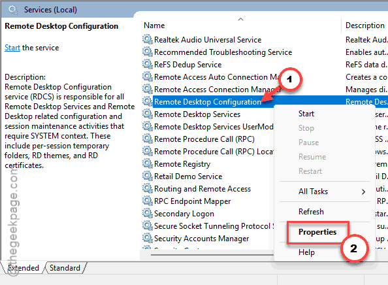Click the Retail Demo Service gear icon

point(148,176)
